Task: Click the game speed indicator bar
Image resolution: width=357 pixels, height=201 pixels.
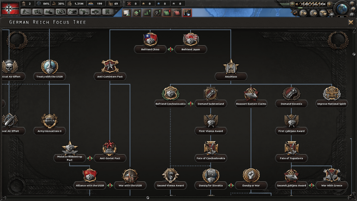Action: tap(311, 8)
